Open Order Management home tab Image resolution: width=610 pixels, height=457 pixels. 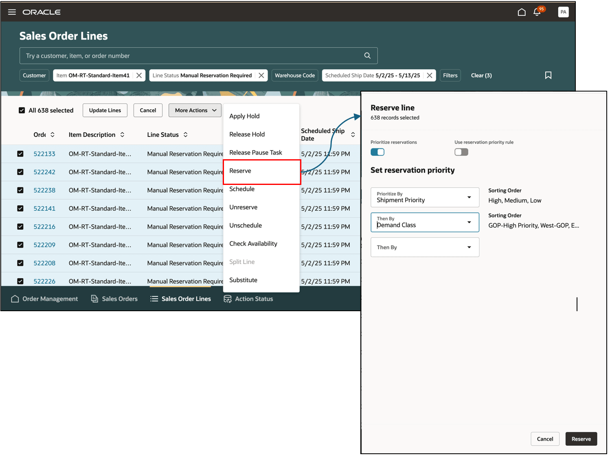44,299
